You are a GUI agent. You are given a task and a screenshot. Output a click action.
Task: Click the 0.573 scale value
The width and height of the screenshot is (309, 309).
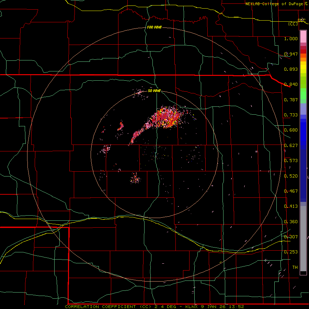click(x=291, y=161)
